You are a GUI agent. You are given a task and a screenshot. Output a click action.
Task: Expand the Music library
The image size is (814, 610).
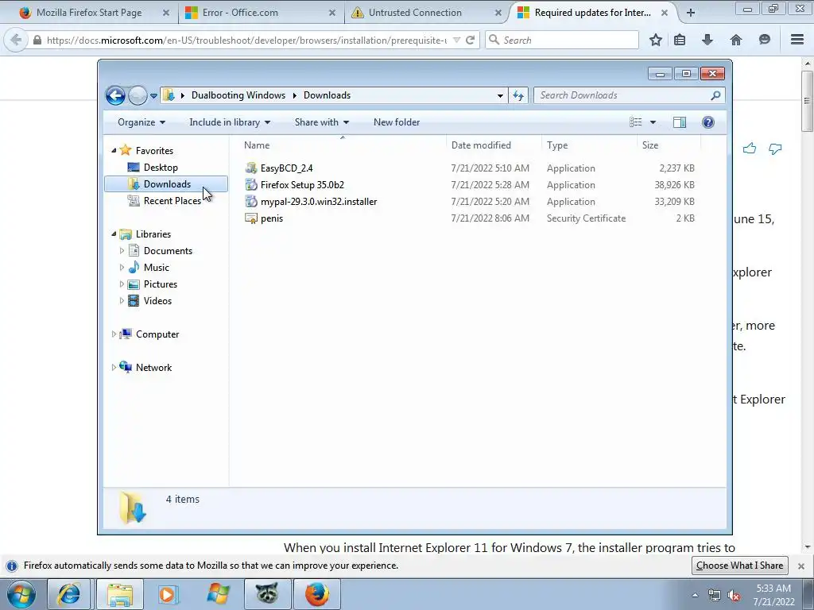coord(122,267)
